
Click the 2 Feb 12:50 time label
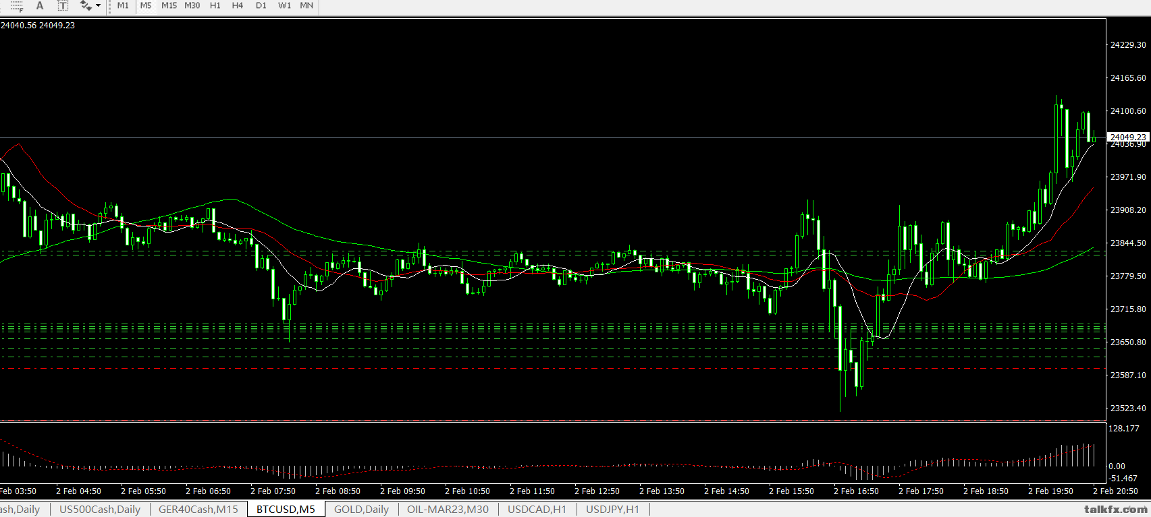coord(597,491)
